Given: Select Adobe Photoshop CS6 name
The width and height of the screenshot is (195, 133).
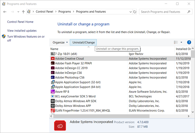Looking at the screenshot, I should [70, 78].
